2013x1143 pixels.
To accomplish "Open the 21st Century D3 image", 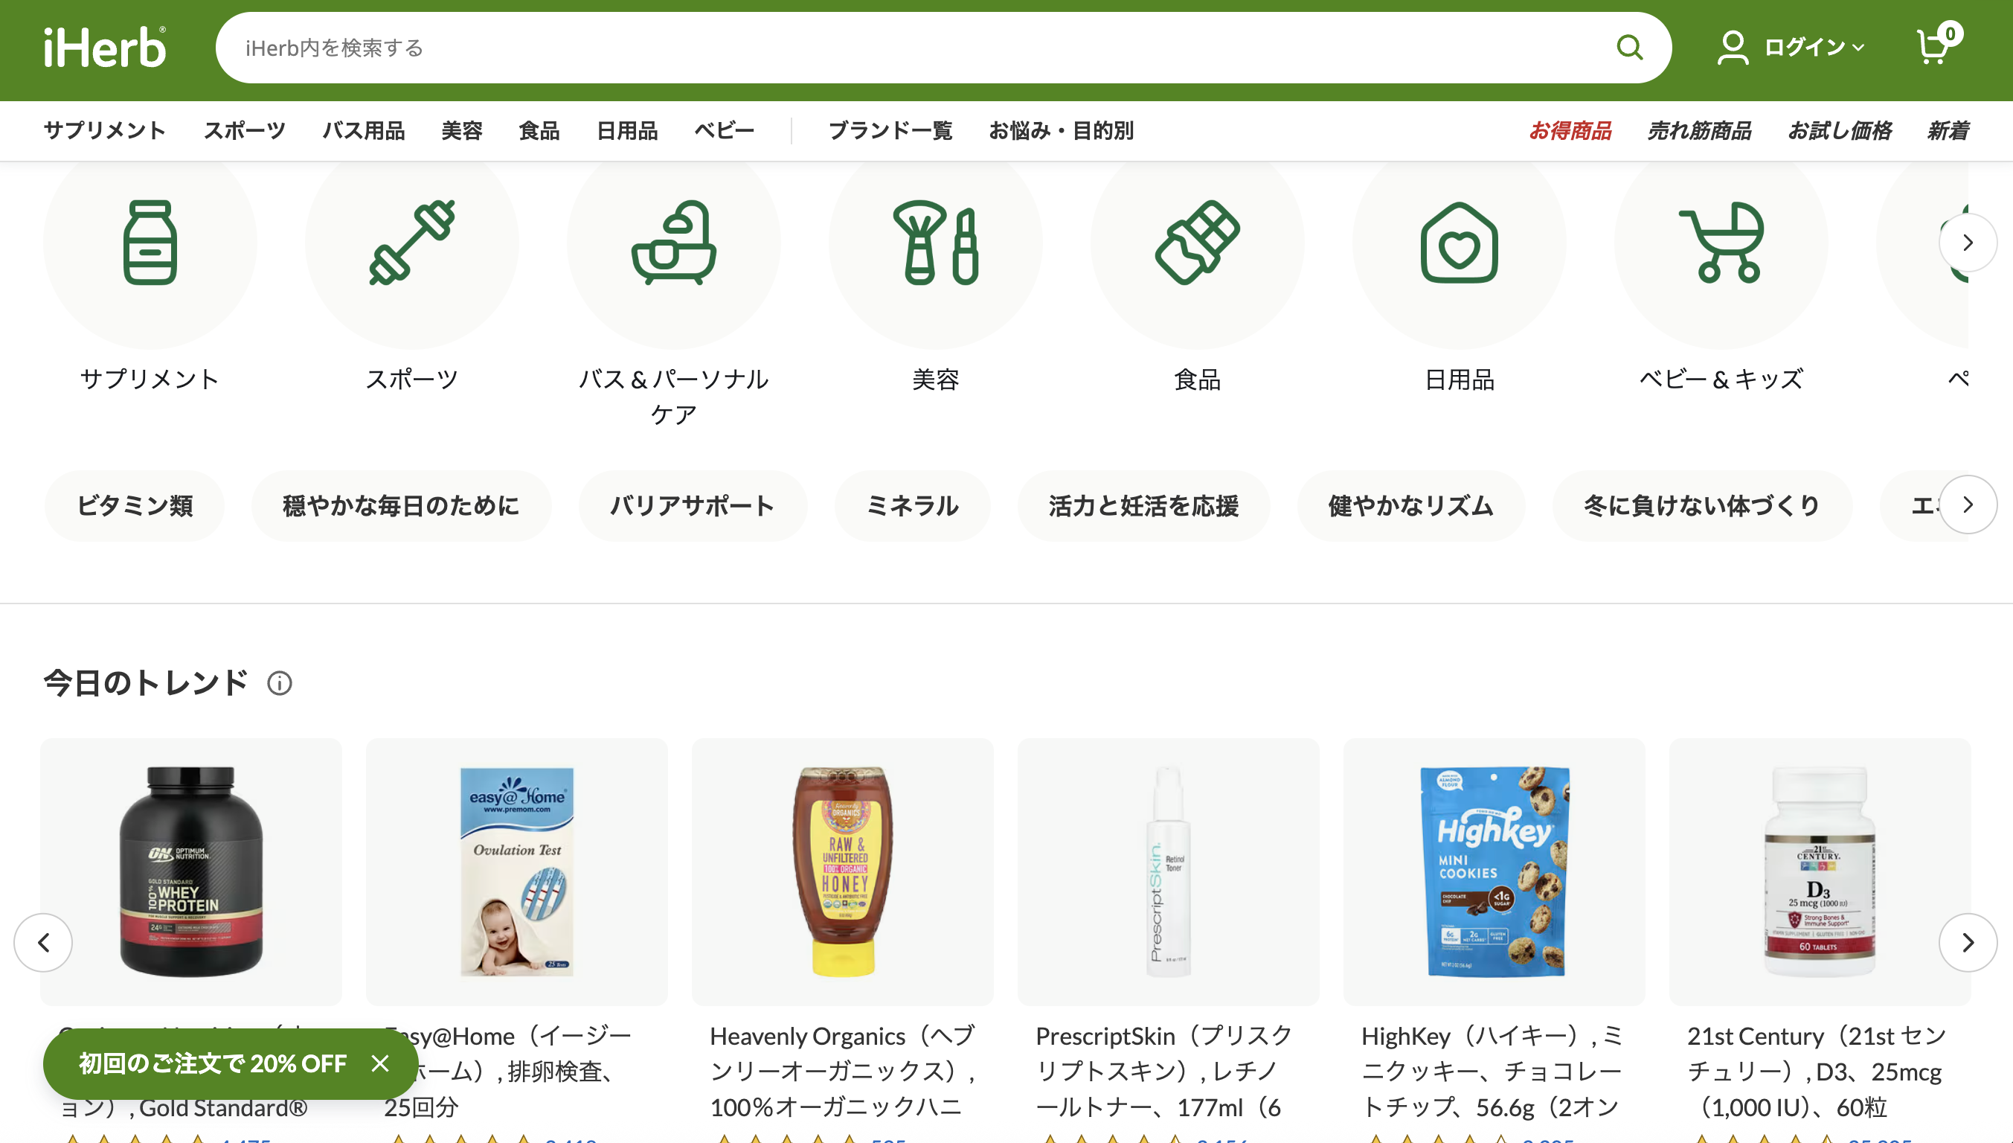I will pos(1819,871).
